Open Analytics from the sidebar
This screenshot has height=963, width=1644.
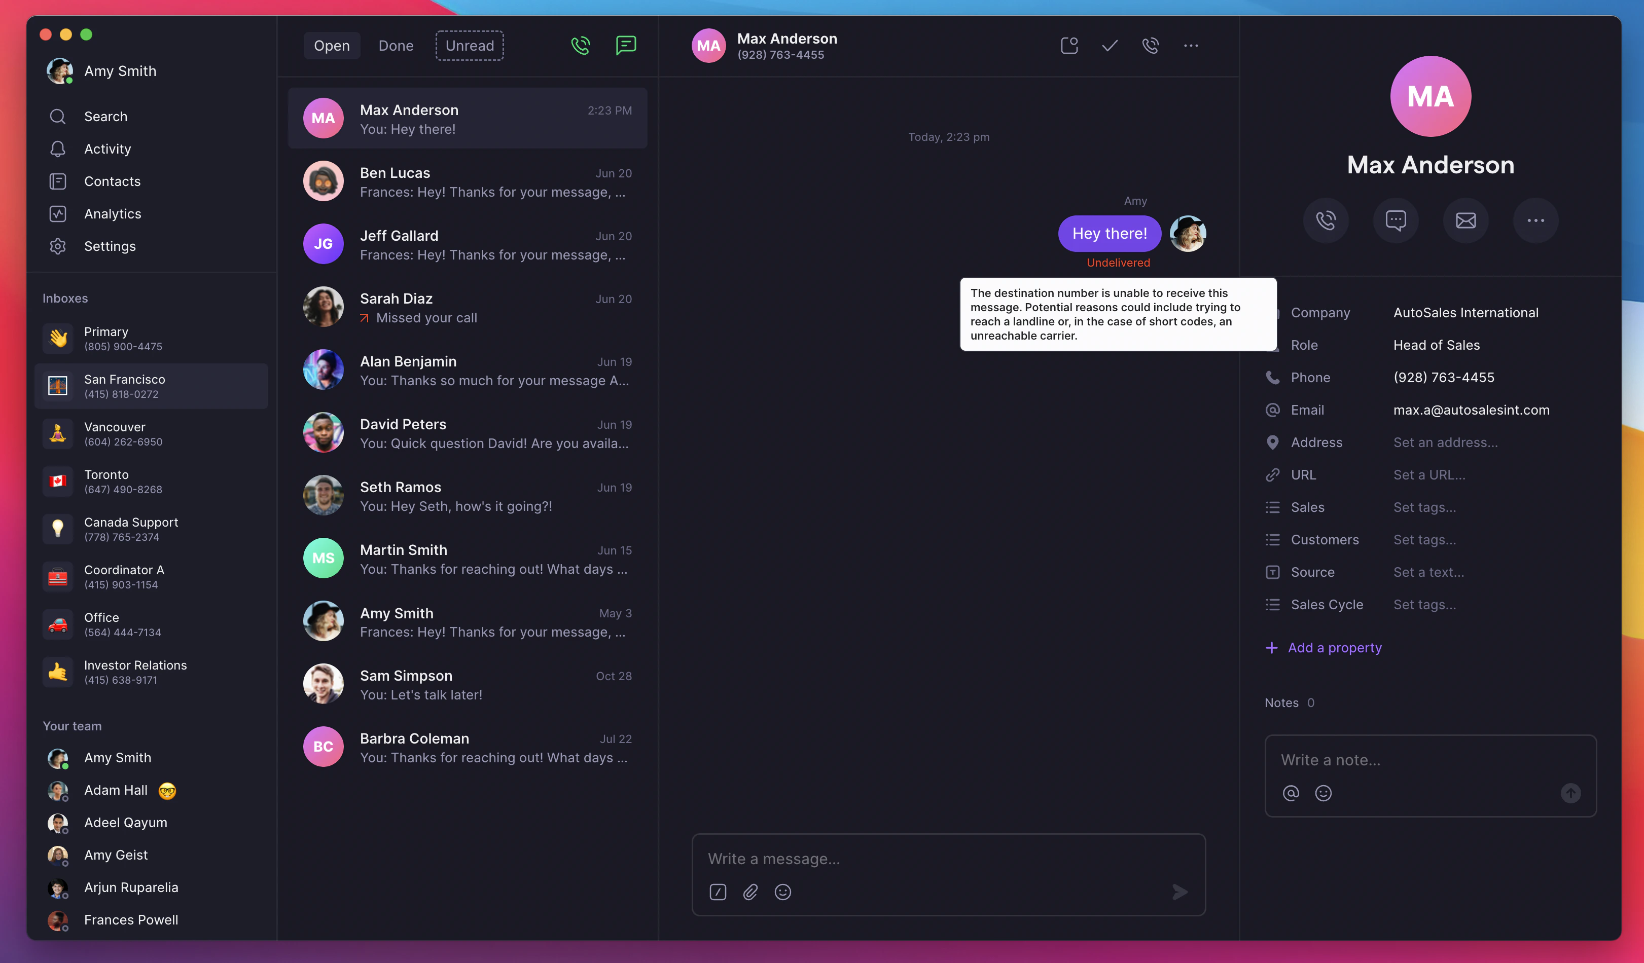pos(112,213)
